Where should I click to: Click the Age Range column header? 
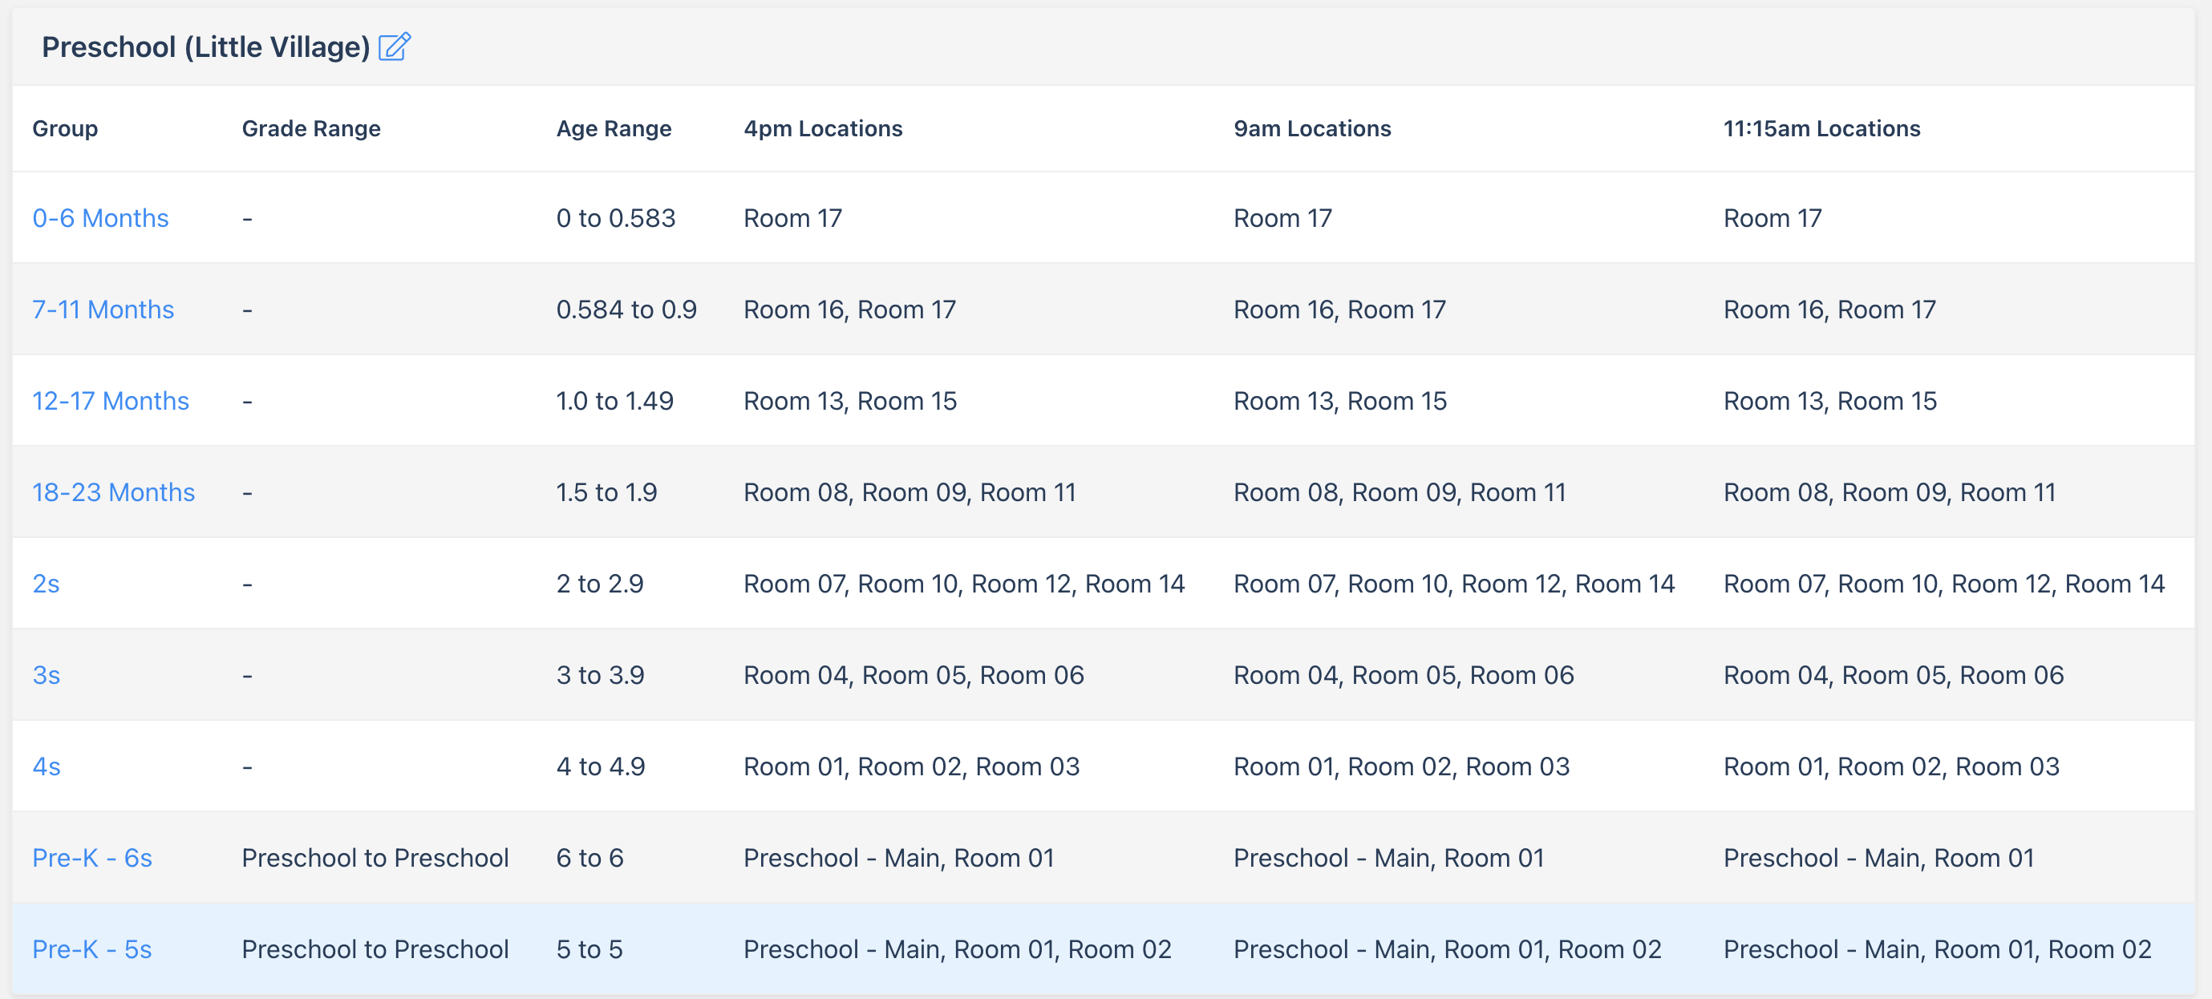pyautogui.click(x=613, y=129)
